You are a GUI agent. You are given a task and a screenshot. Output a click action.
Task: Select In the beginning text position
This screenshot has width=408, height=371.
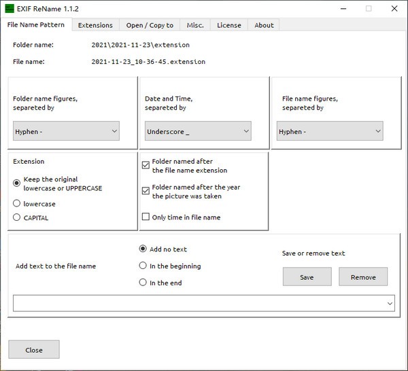click(143, 266)
